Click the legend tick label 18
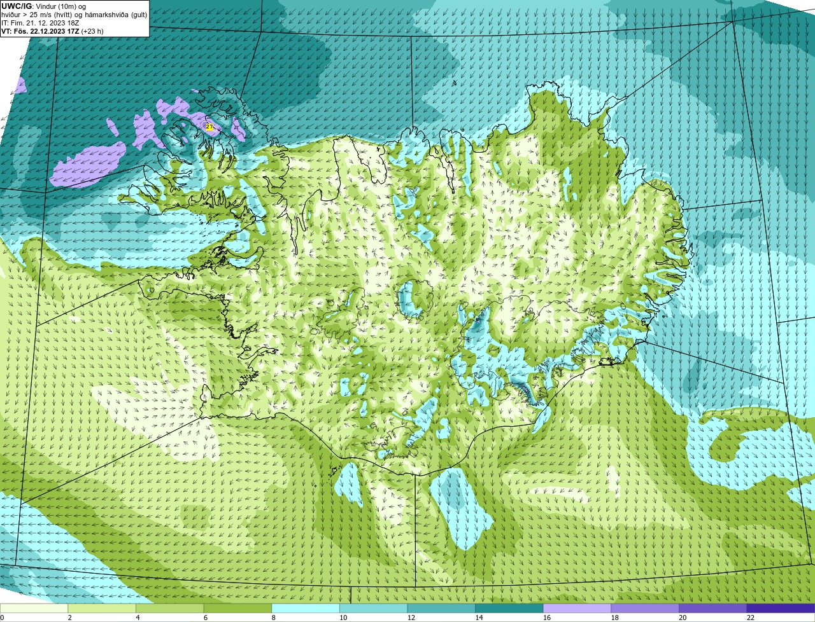815x622 pixels. [x=615, y=618]
